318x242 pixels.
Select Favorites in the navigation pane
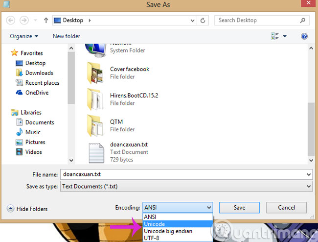coord(32,53)
